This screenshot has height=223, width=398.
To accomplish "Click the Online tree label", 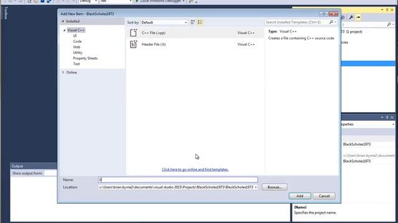I will pyautogui.click(x=72, y=72).
